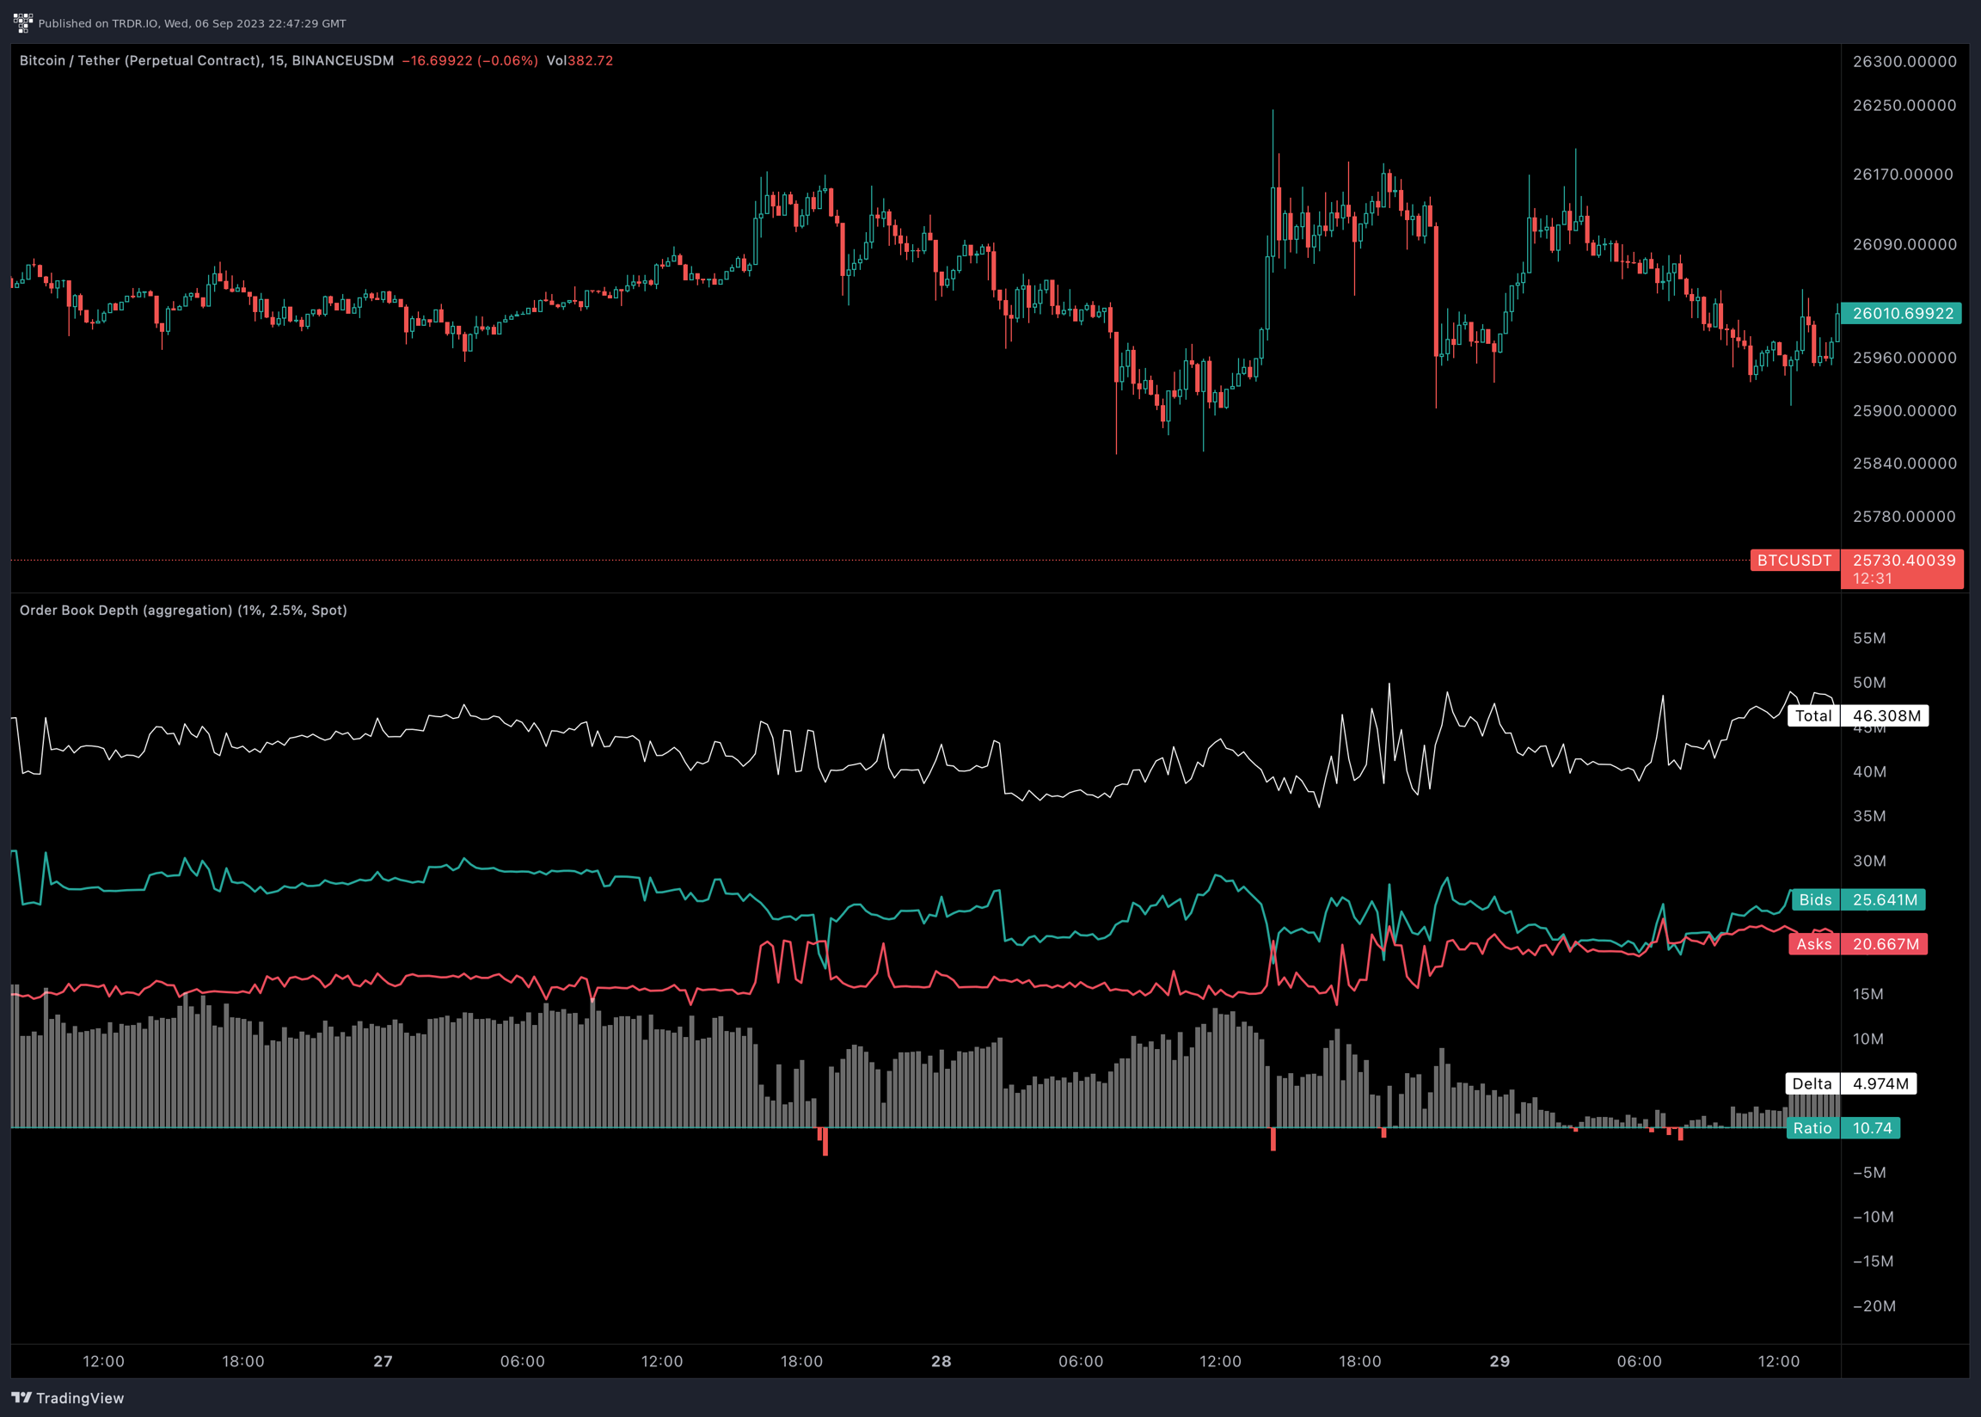The image size is (1981, 1417).
Task: Click the Order Book Depth indicator title
Action: (x=183, y=610)
